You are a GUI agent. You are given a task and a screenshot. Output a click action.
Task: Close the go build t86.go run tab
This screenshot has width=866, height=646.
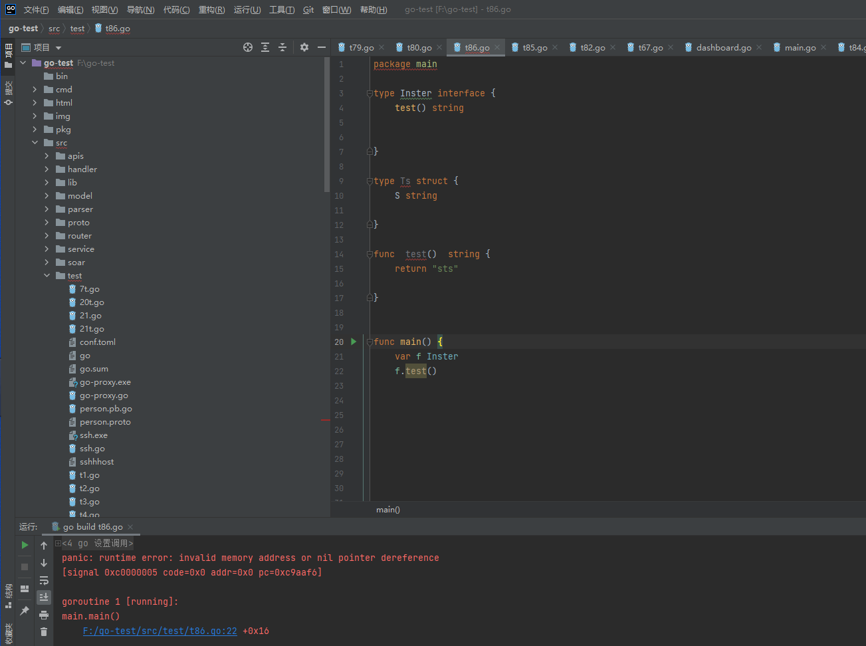pos(130,527)
